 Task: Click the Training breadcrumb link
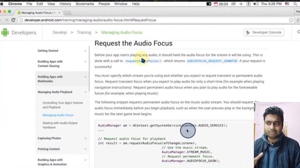coord(84,32)
